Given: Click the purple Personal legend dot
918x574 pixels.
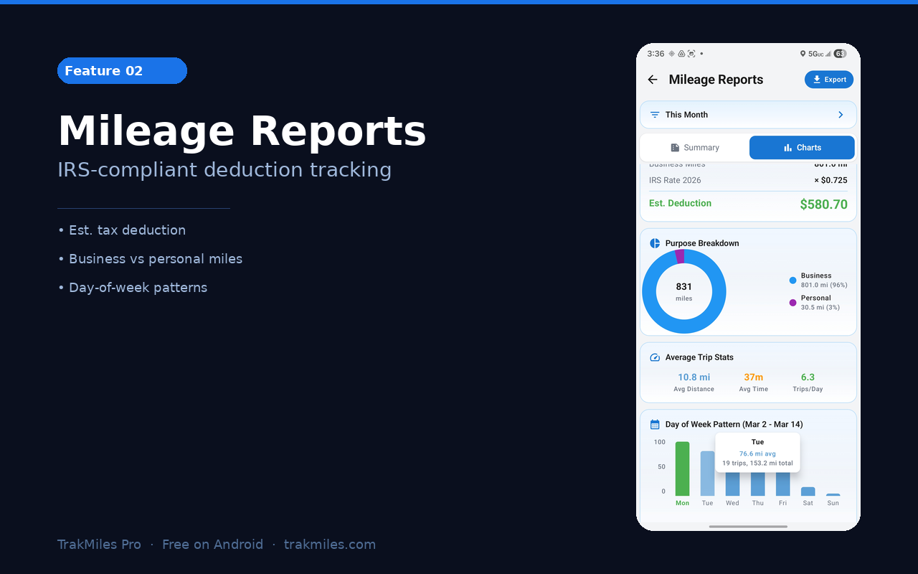Looking at the screenshot, I should click(792, 301).
